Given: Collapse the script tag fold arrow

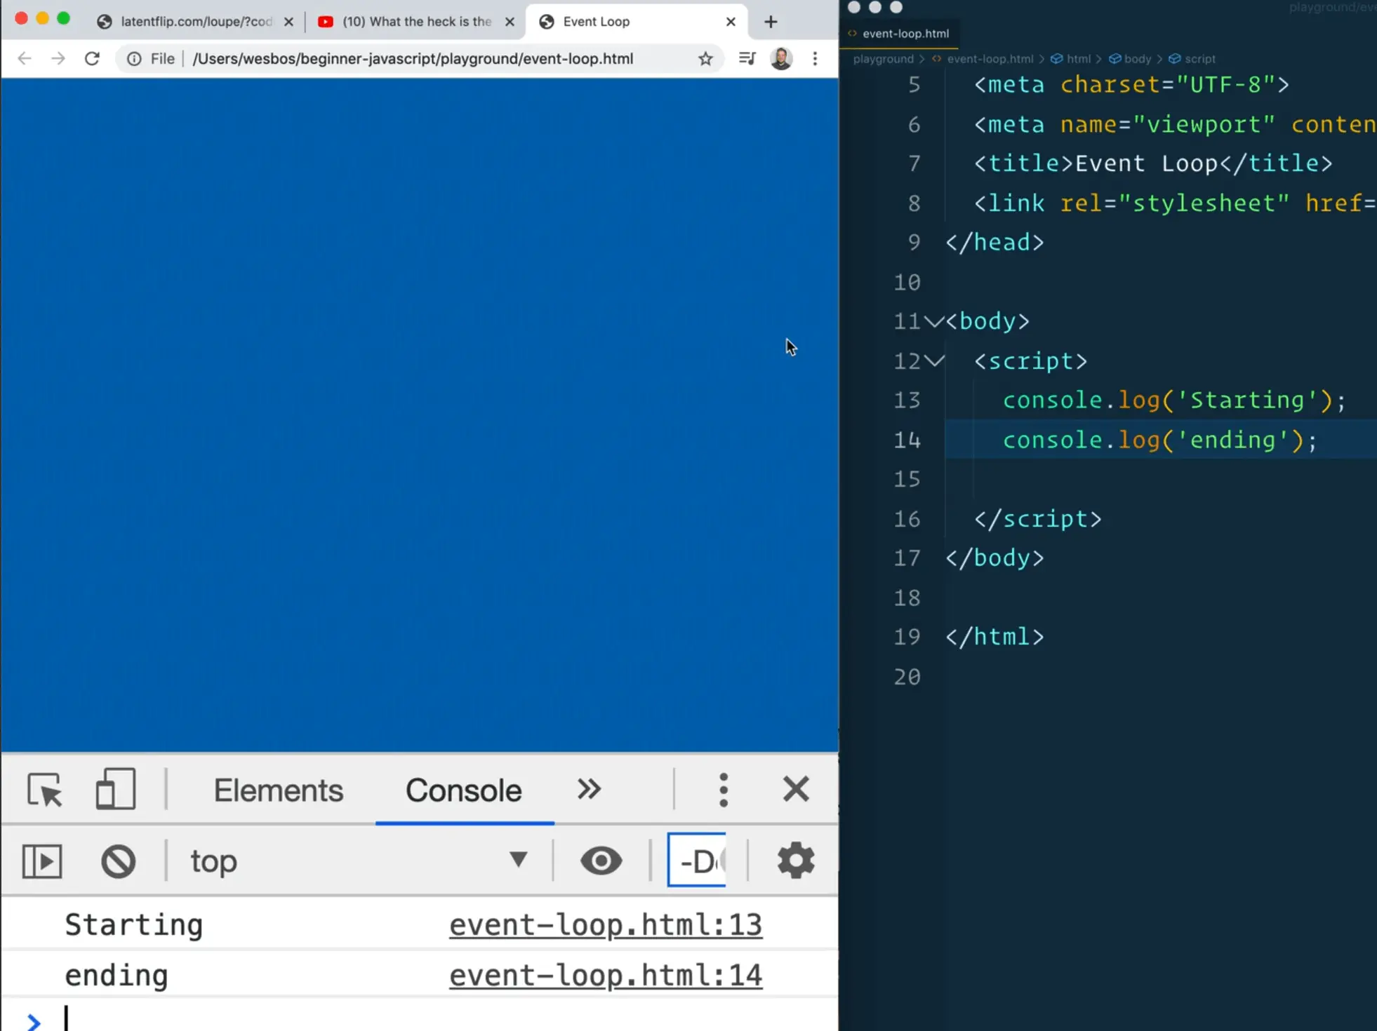Looking at the screenshot, I should (933, 361).
